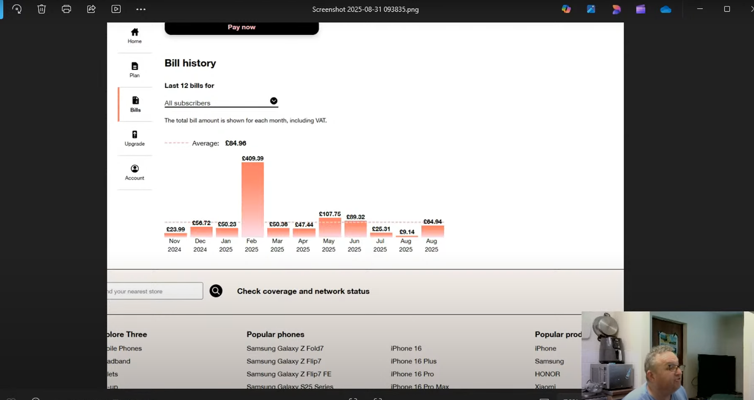Open the Designer pink-purple icon
This screenshot has height=400, width=754.
(x=616, y=9)
